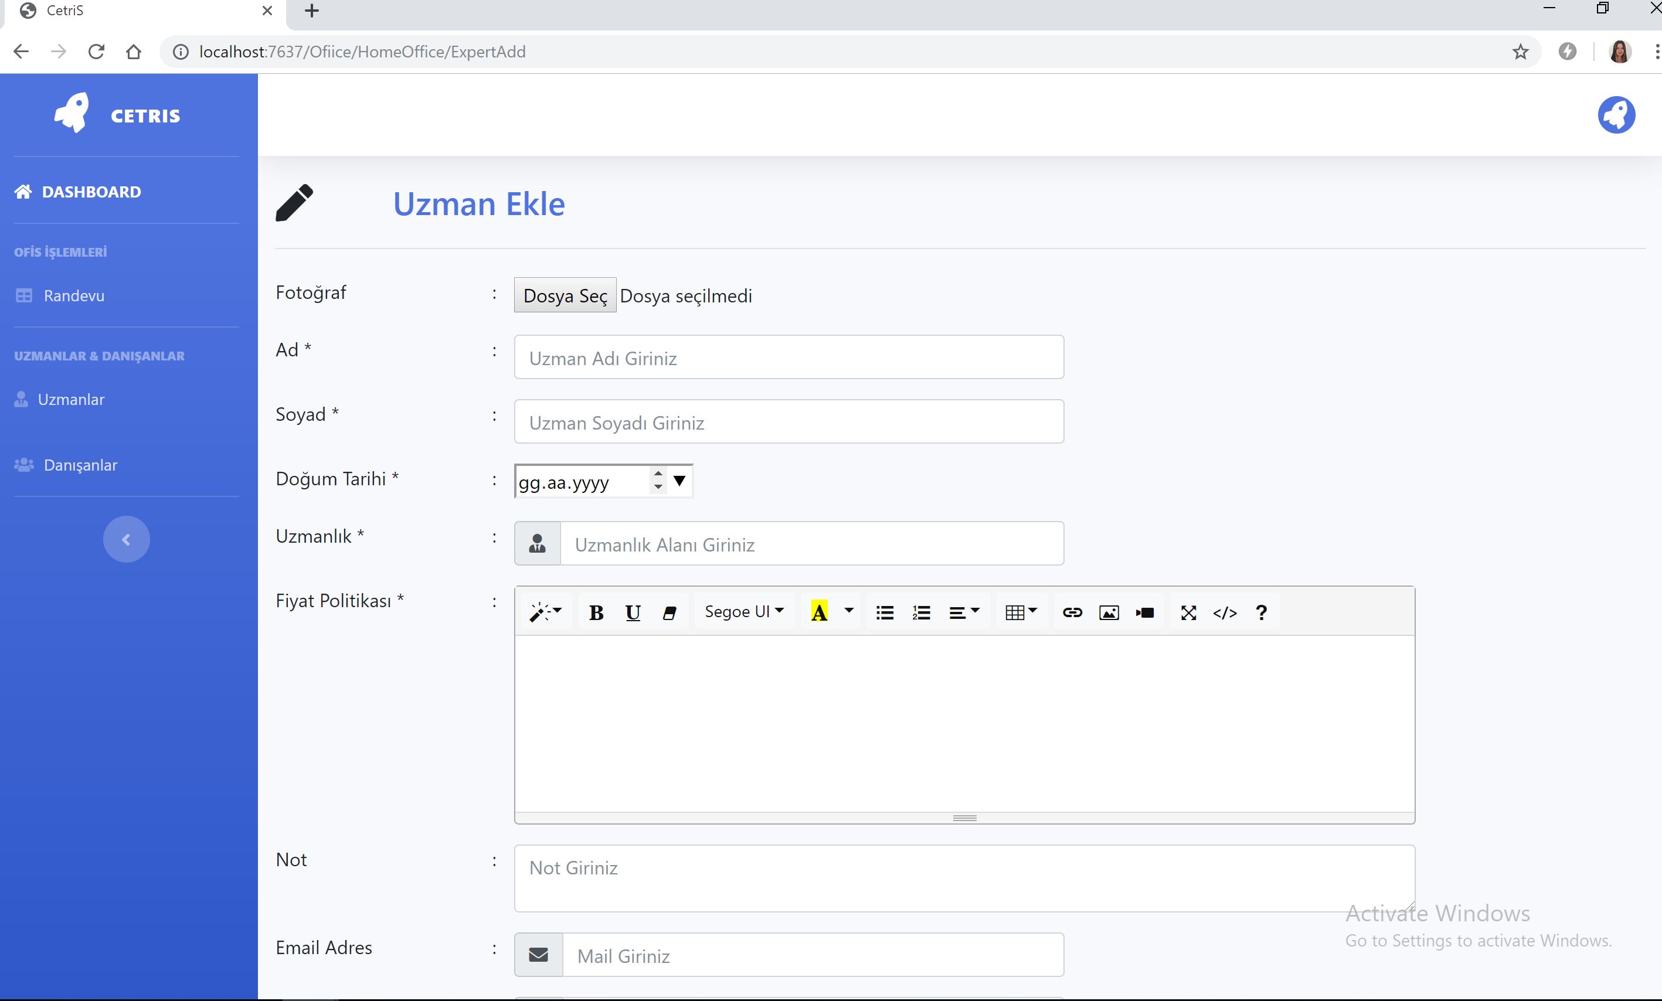Apply underline in the Fiyat Politikası editor
This screenshot has height=1001, width=1662.
[632, 612]
